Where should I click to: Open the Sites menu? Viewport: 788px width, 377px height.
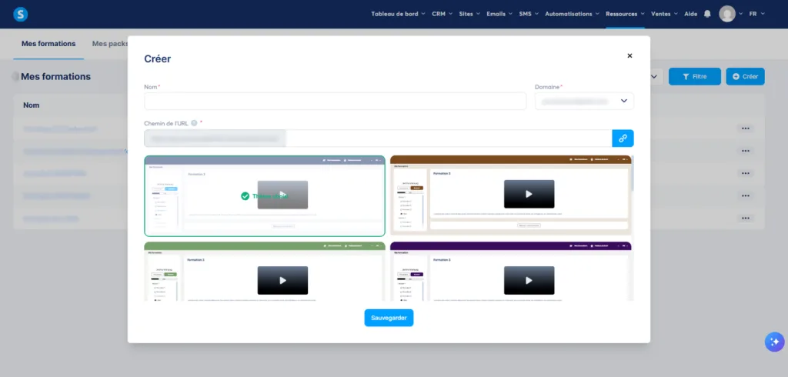click(x=469, y=14)
